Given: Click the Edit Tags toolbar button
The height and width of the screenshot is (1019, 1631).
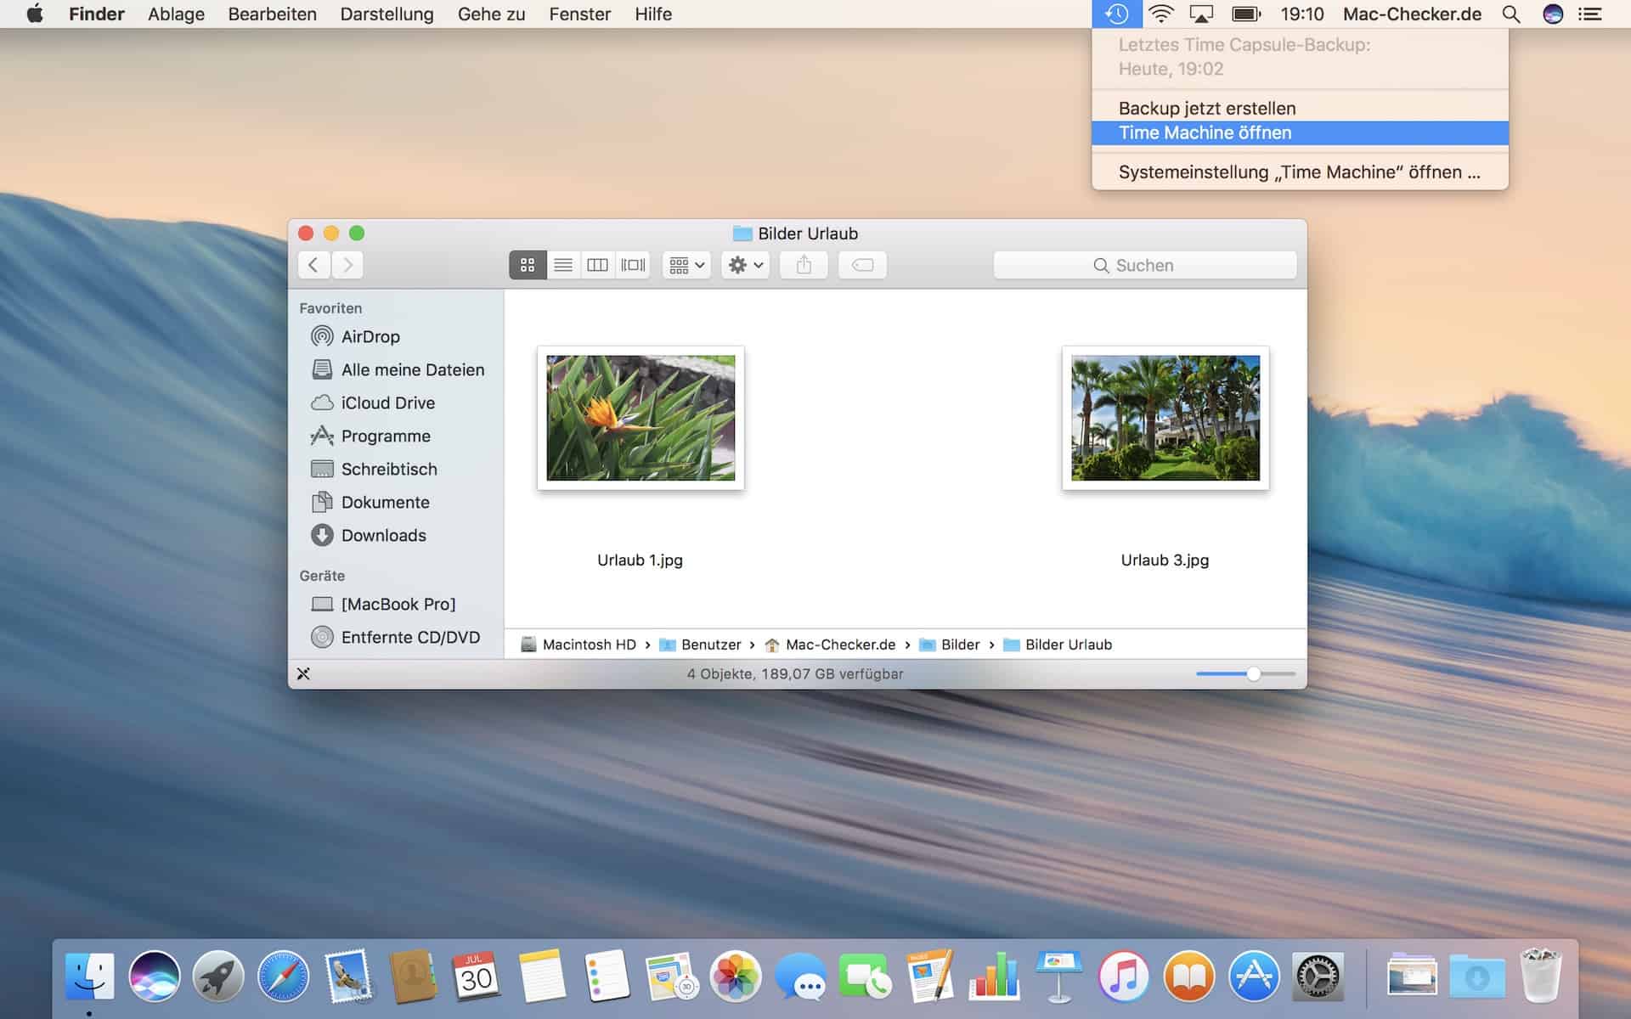Looking at the screenshot, I should [x=862, y=265].
